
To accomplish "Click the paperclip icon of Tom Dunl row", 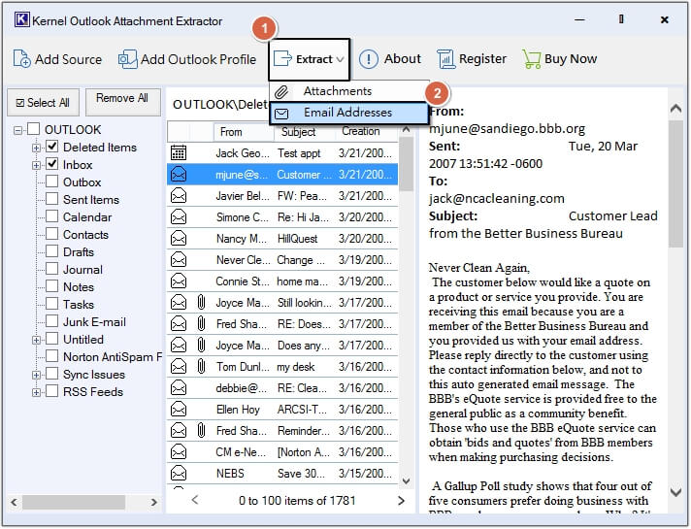I will (x=201, y=367).
